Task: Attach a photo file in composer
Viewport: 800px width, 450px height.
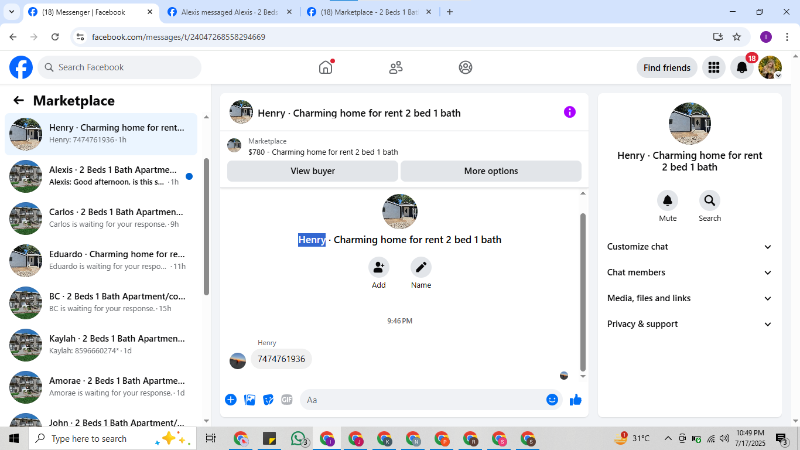Action: [249, 400]
